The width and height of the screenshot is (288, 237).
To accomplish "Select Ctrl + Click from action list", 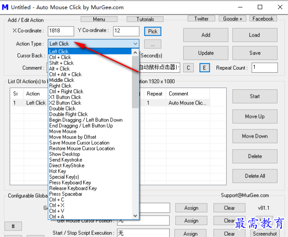I will pos(90,57).
